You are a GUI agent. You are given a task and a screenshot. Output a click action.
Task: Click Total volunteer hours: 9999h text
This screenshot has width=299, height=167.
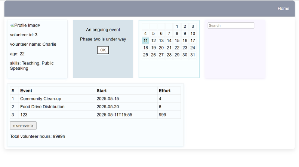pos(38,136)
